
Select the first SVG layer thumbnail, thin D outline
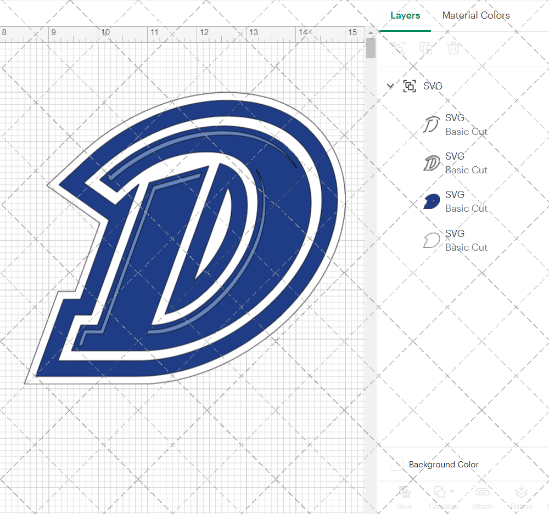click(x=432, y=125)
